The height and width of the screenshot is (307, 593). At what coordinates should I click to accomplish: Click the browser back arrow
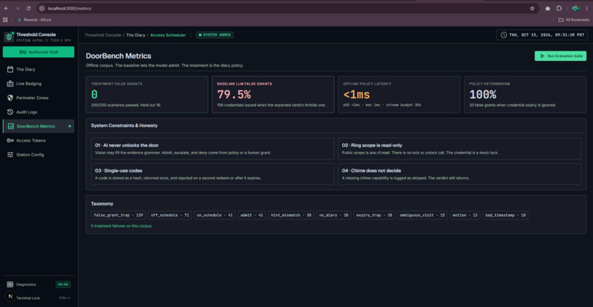pyautogui.click(x=7, y=8)
